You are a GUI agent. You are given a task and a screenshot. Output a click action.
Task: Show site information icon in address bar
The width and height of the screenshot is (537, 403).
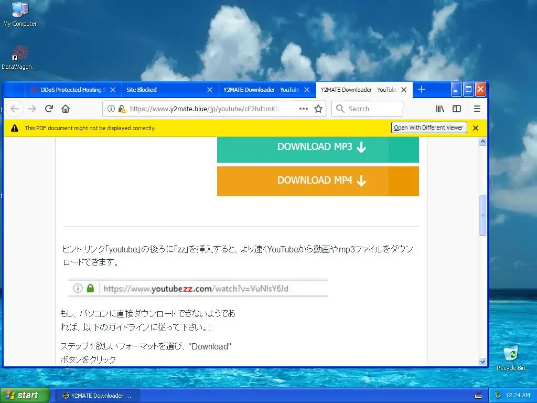click(111, 109)
